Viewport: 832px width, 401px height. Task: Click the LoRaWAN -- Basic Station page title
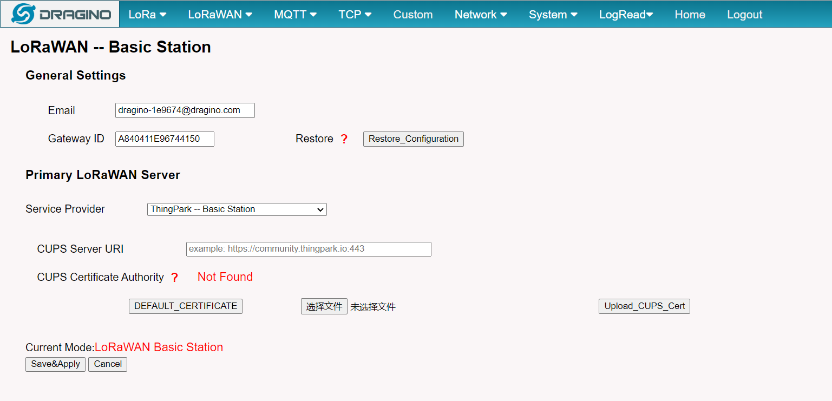(x=111, y=47)
